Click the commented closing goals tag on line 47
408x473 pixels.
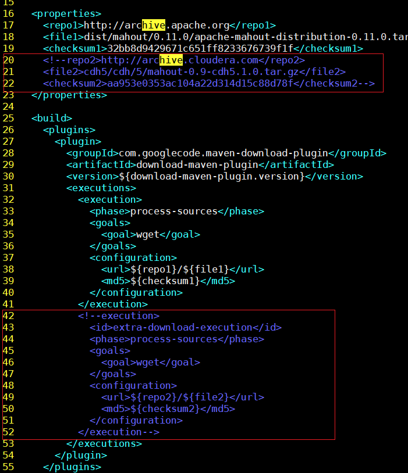pos(113,374)
